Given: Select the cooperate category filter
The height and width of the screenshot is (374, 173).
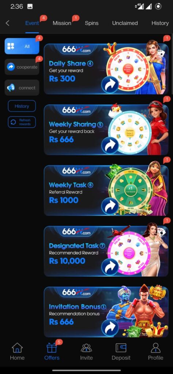Looking at the screenshot, I should coord(22,67).
